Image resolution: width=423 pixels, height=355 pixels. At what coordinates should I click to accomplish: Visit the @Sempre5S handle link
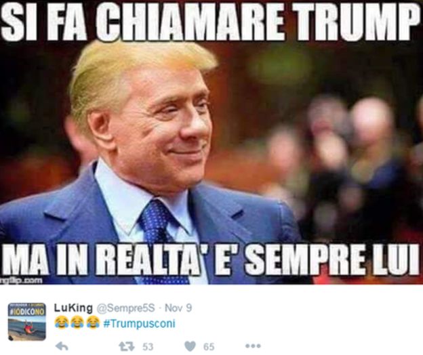(x=125, y=308)
